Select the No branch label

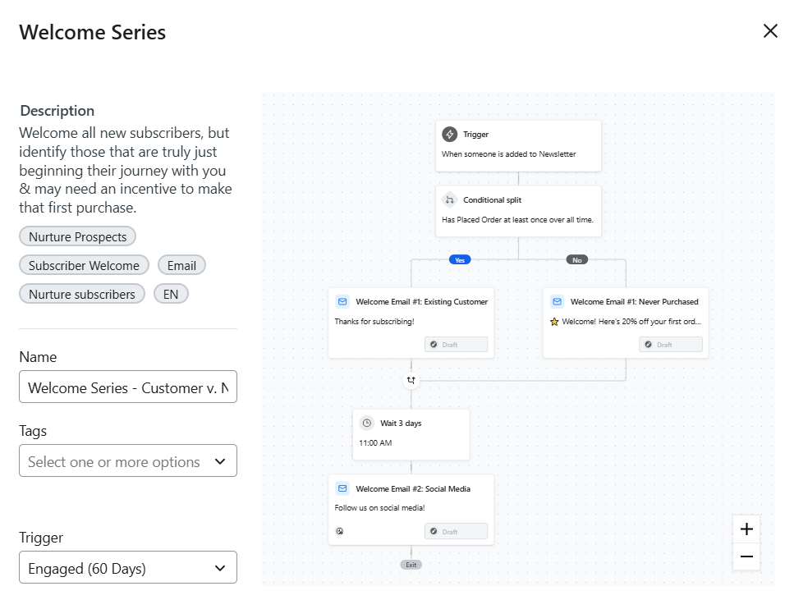coord(577,259)
